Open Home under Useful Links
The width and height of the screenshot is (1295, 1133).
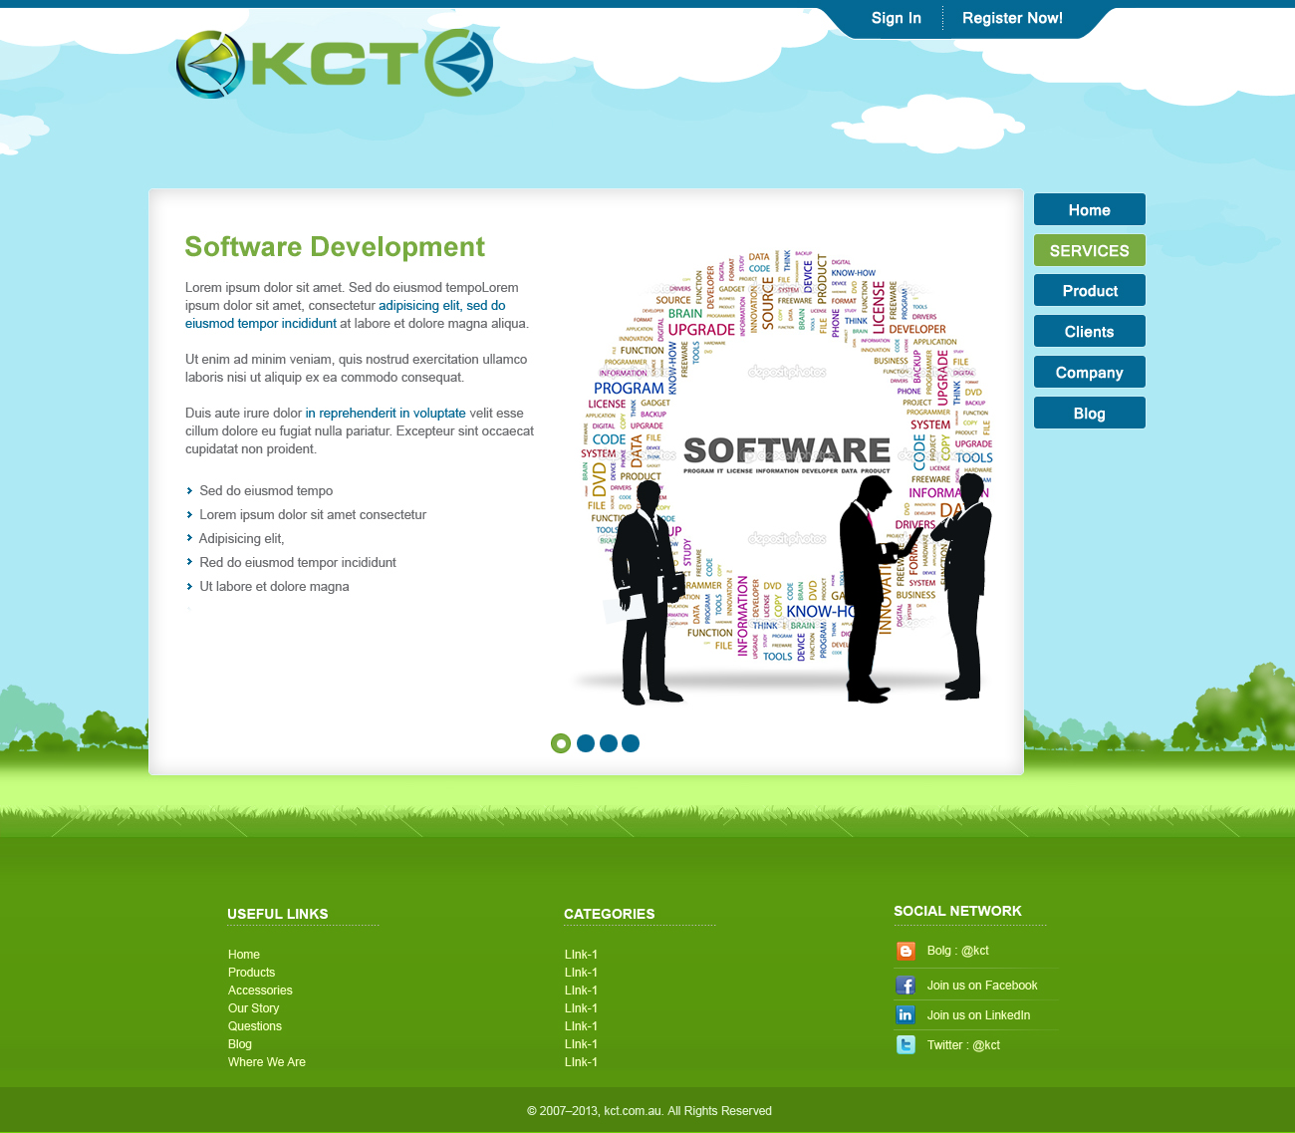click(244, 955)
